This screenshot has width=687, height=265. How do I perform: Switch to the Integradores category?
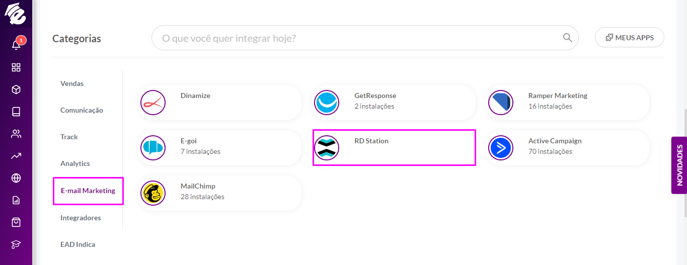[x=81, y=218]
